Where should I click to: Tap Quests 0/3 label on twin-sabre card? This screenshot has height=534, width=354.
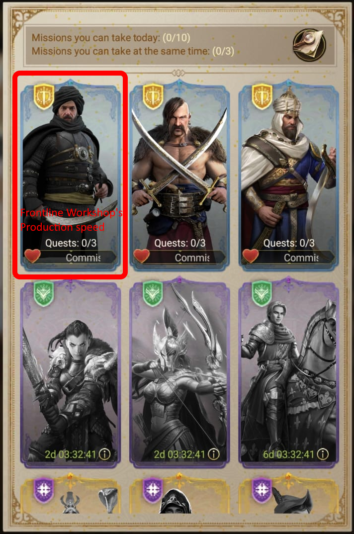(179, 243)
